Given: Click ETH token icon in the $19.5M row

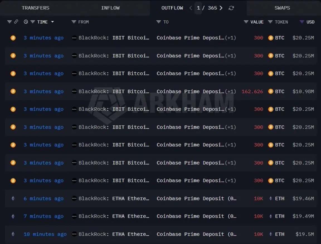Looking at the screenshot, I should pos(271,234).
